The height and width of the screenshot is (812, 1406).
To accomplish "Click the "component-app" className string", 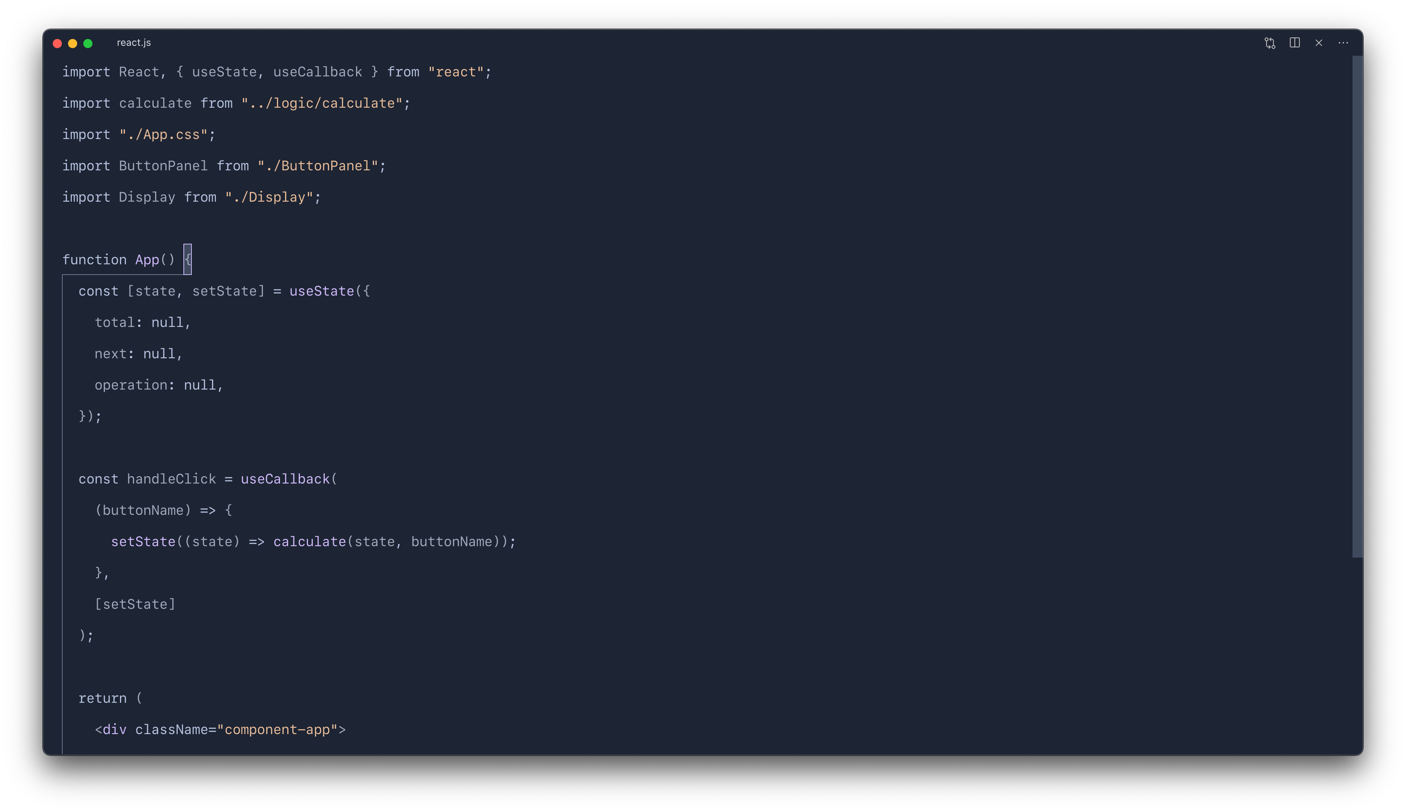I will pos(277,730).
